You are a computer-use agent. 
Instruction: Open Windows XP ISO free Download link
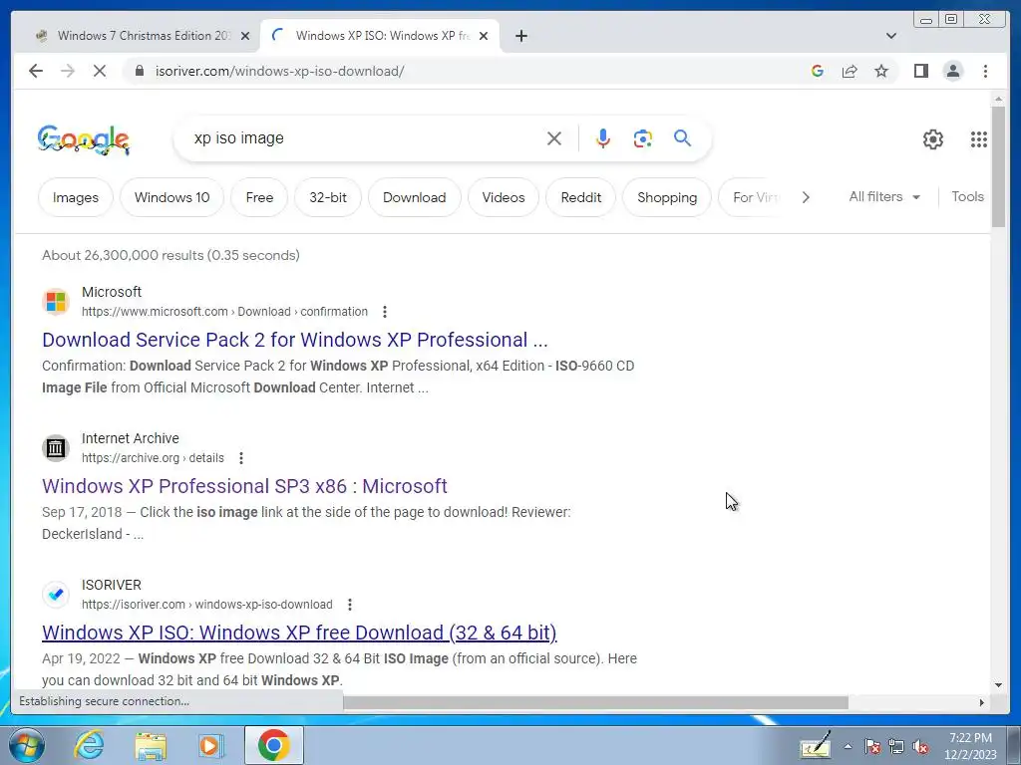tap(299, 633)
